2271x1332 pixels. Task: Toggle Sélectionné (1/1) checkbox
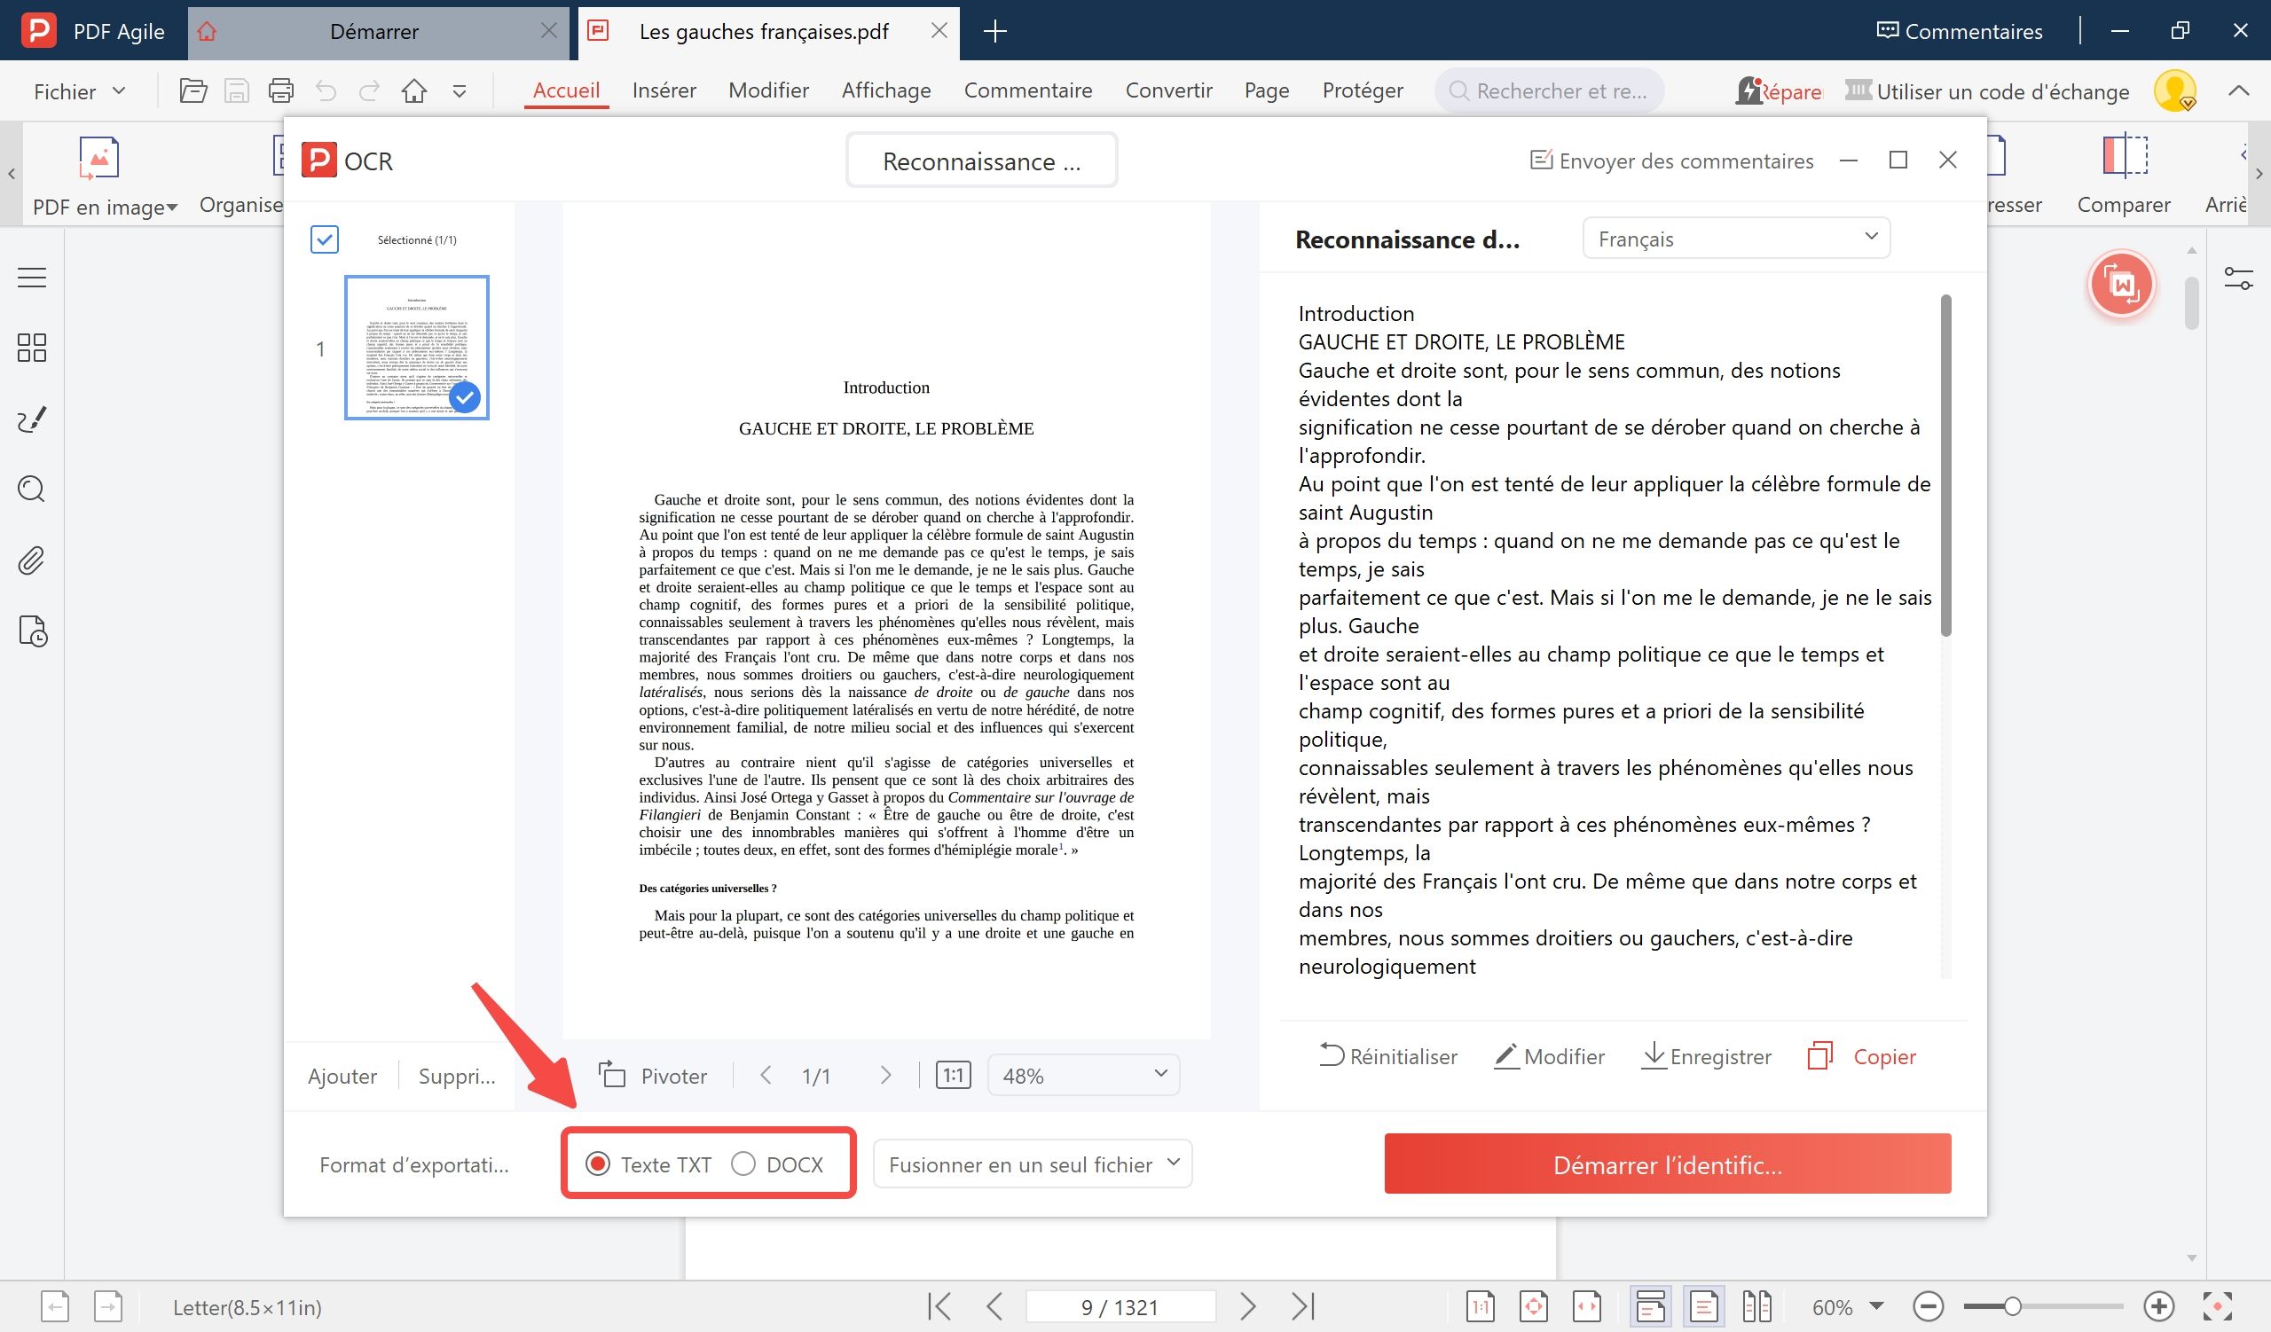coord(325,239)
